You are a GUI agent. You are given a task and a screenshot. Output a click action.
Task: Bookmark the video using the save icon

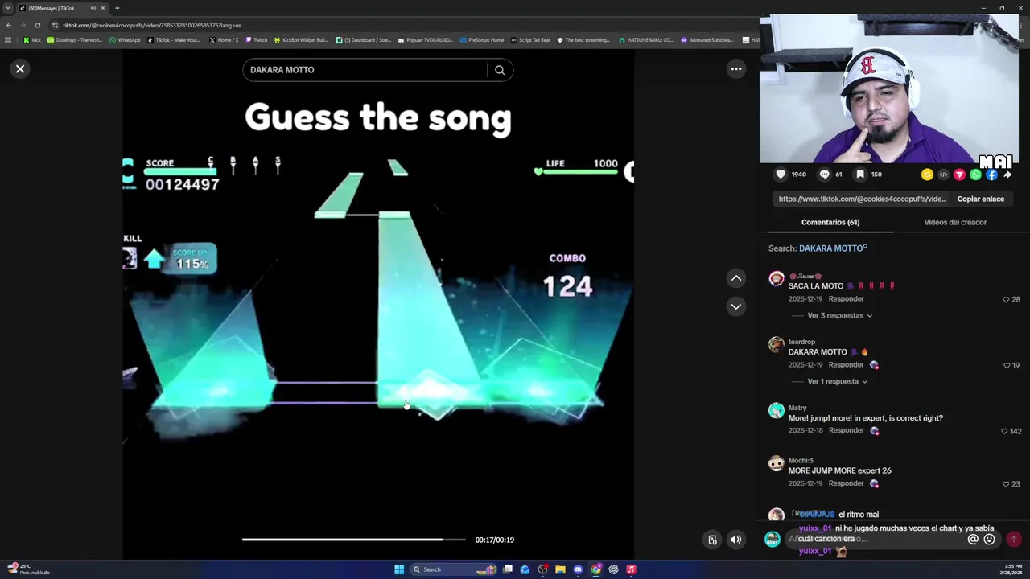(x=860, y=175)
